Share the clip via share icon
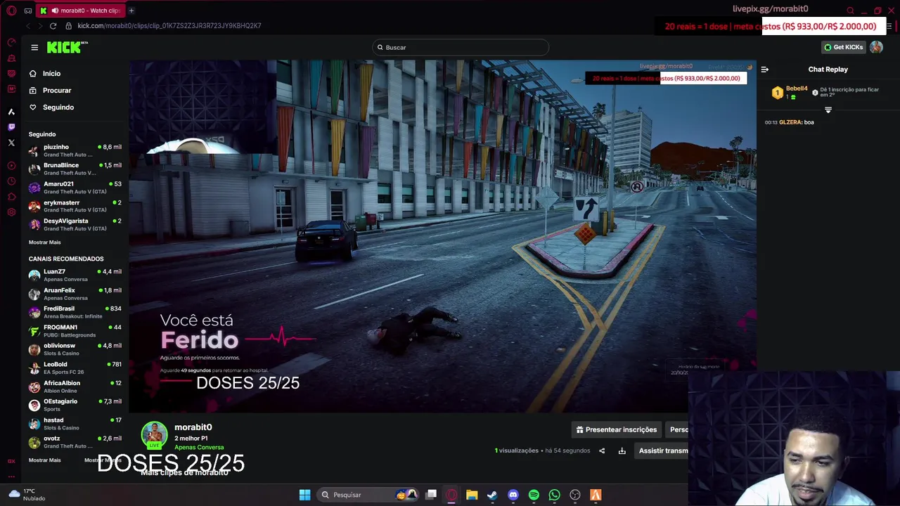This screenshot has width=900, height=506. click(602, 450)
